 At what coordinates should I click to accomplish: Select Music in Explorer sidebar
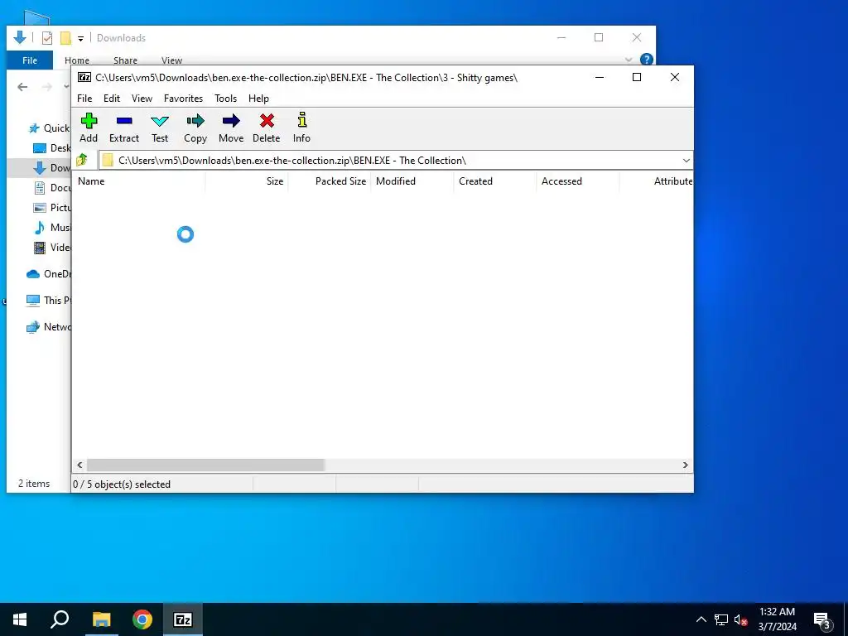51,228
